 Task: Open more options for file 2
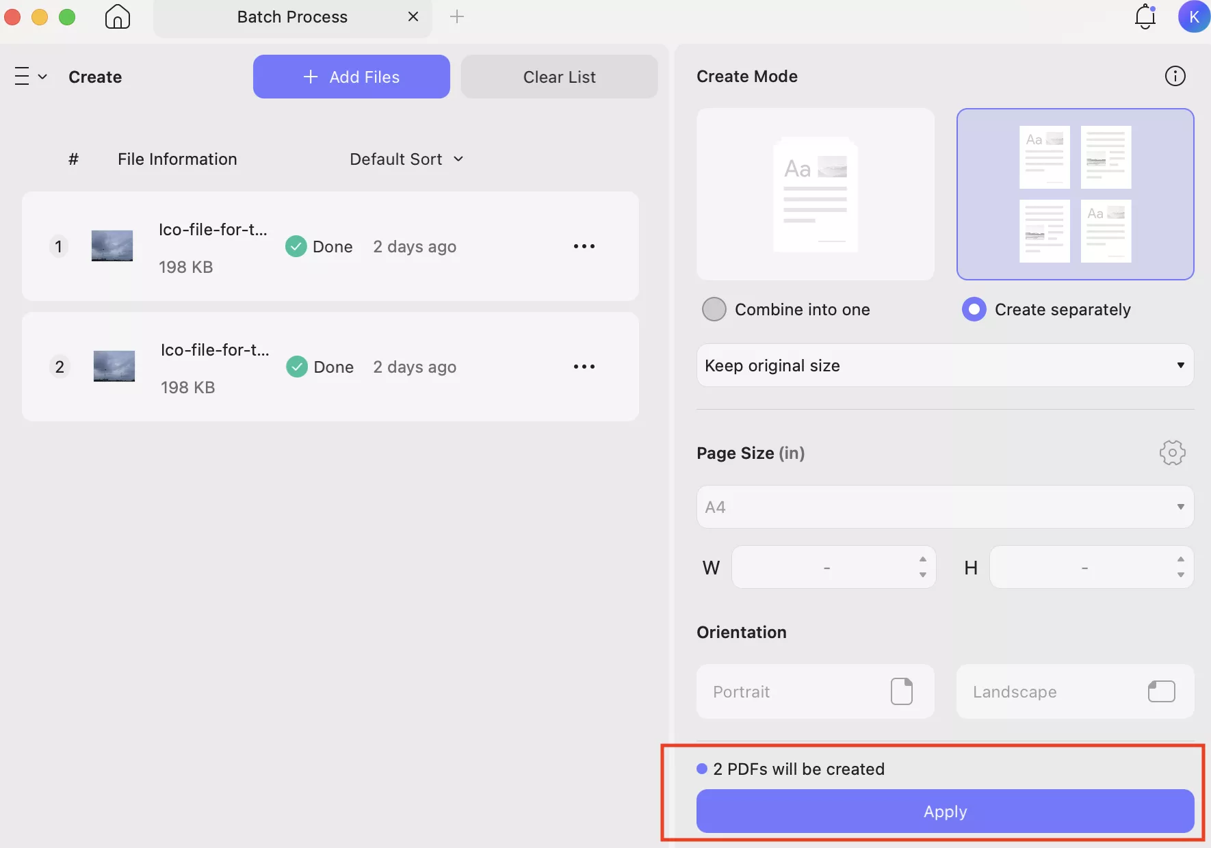coord(584,367)
